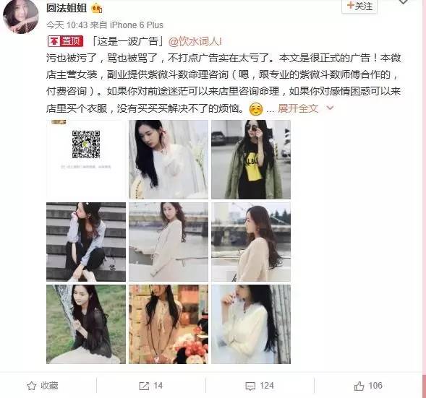426x398 pixels.
Task: Click the blushing smiley emoji
Action: click(255, 109)
